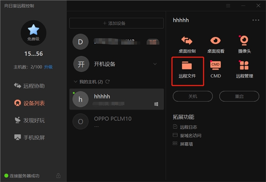Click the 主机数: 2/100 host count

coord(28,67)
